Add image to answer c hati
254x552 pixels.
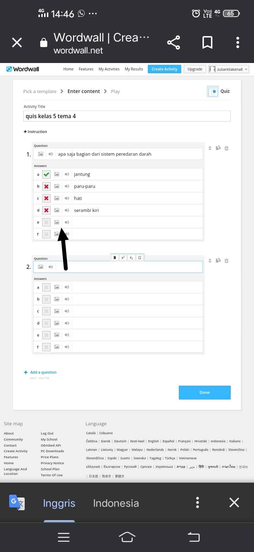pos(56,198)
